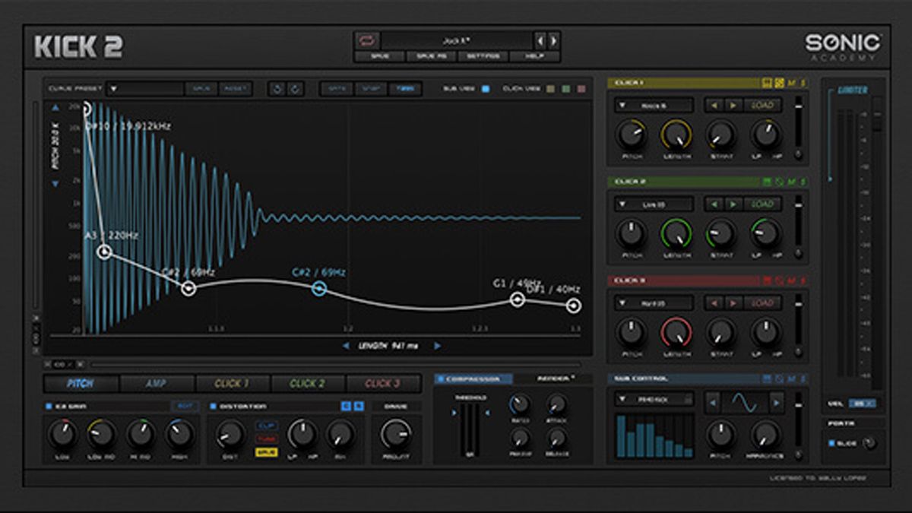Enable or disable the EQ Gain section
This screenshot has height=513, width=912.
tap(49, 407)
